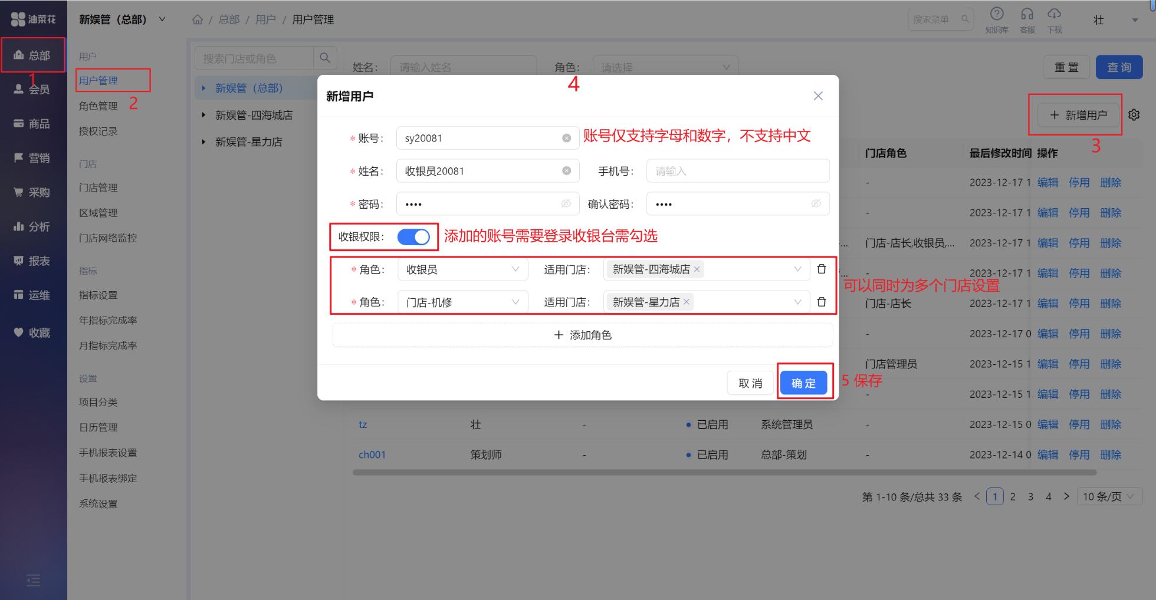Click the 重置 button

tap(1066, 67)
